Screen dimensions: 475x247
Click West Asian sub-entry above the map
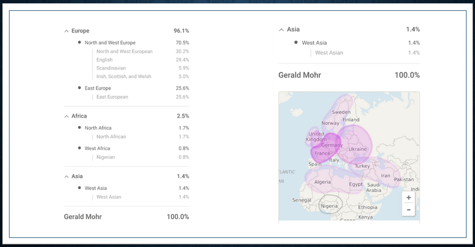pyautogui.click(x=329, y=53)
